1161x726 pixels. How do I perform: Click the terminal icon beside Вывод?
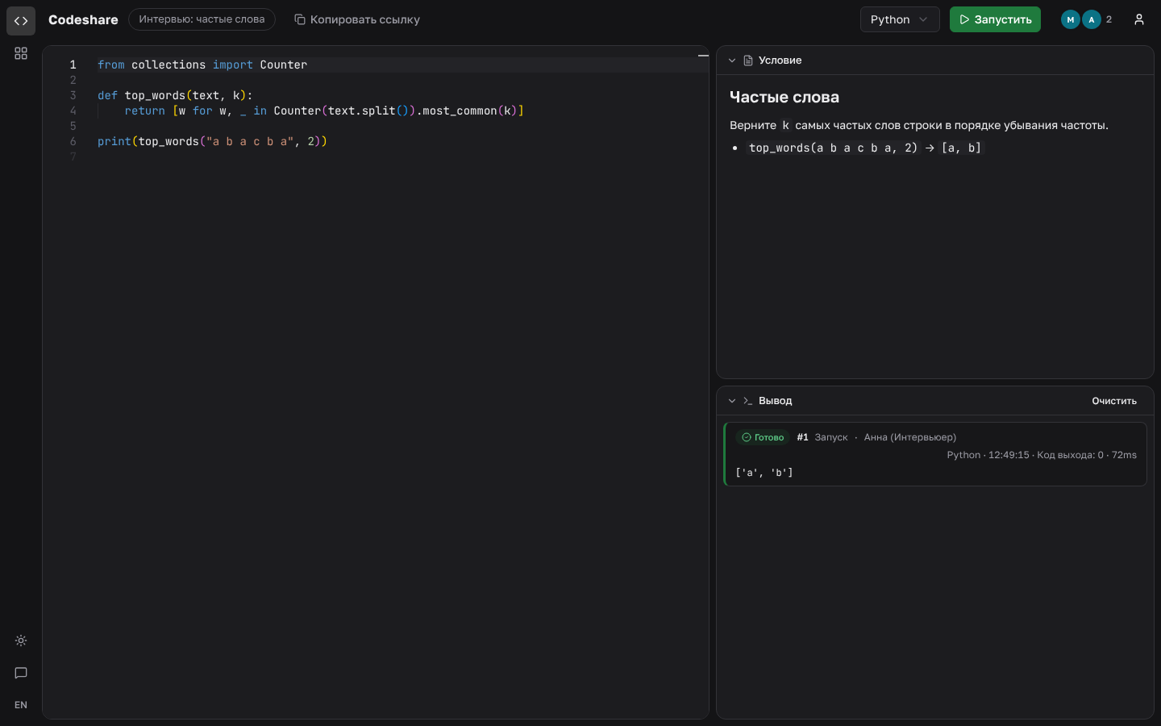[x=748, y=401]
